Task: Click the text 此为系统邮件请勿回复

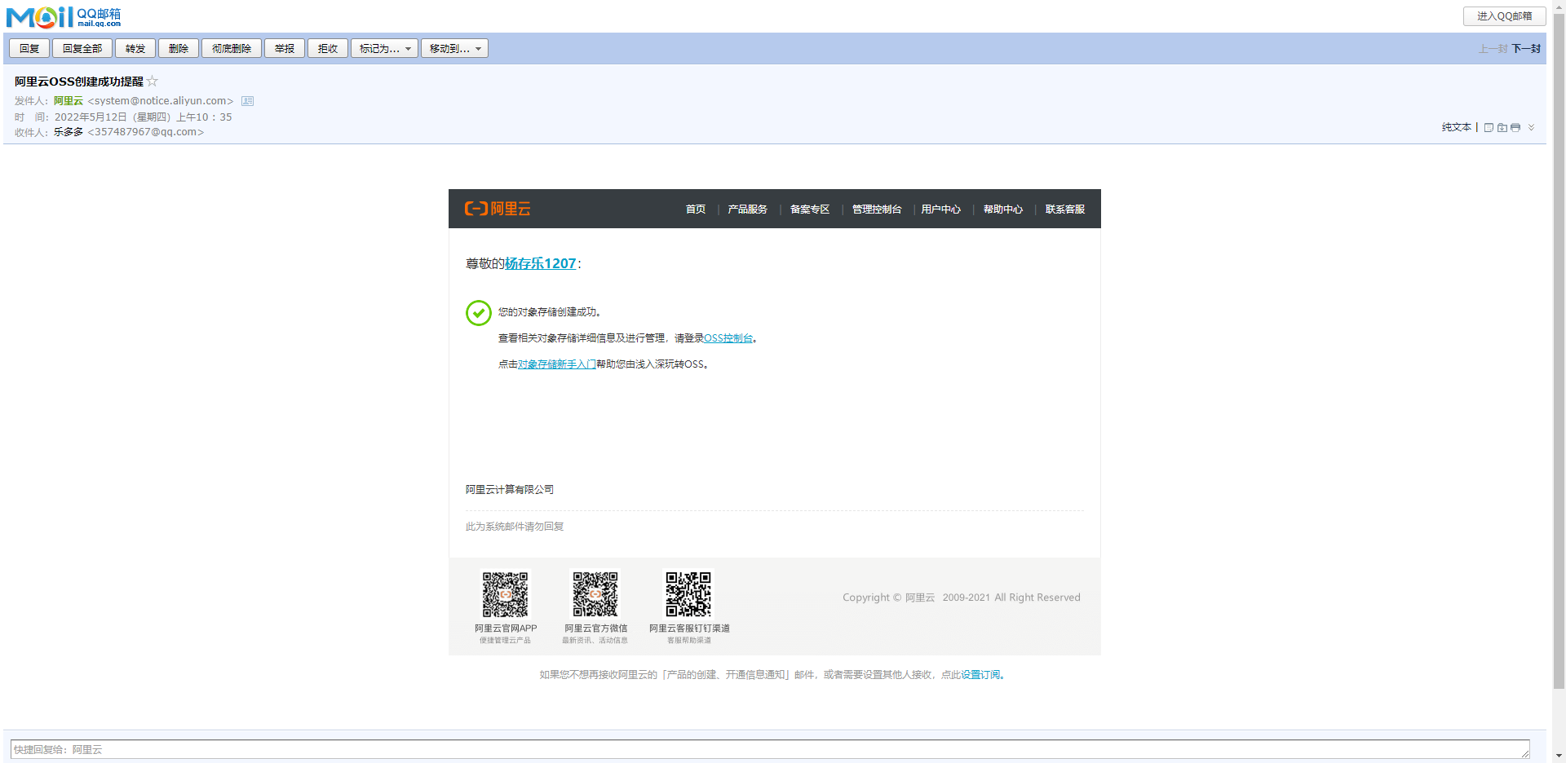Action: pyautogui.click(x=515, y=527)
